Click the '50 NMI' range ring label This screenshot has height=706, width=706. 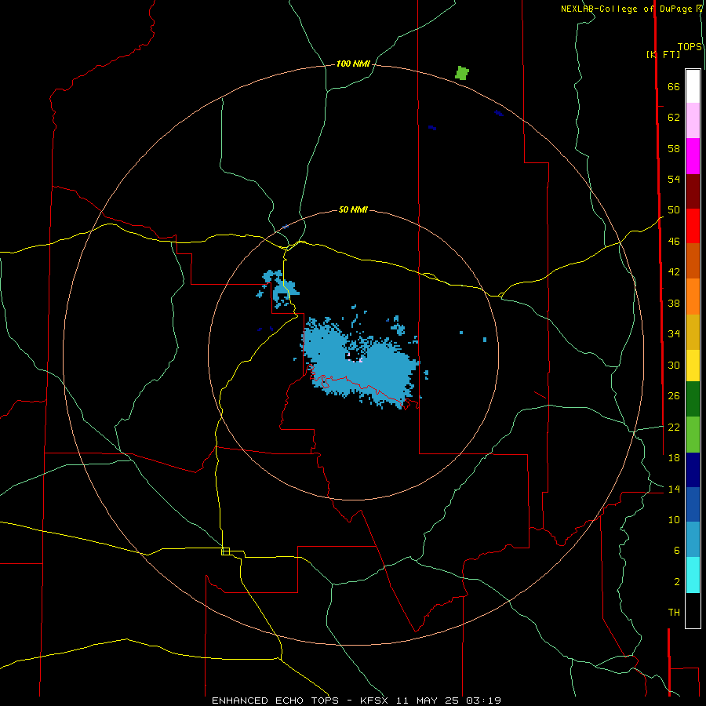[x=353, y=209]
